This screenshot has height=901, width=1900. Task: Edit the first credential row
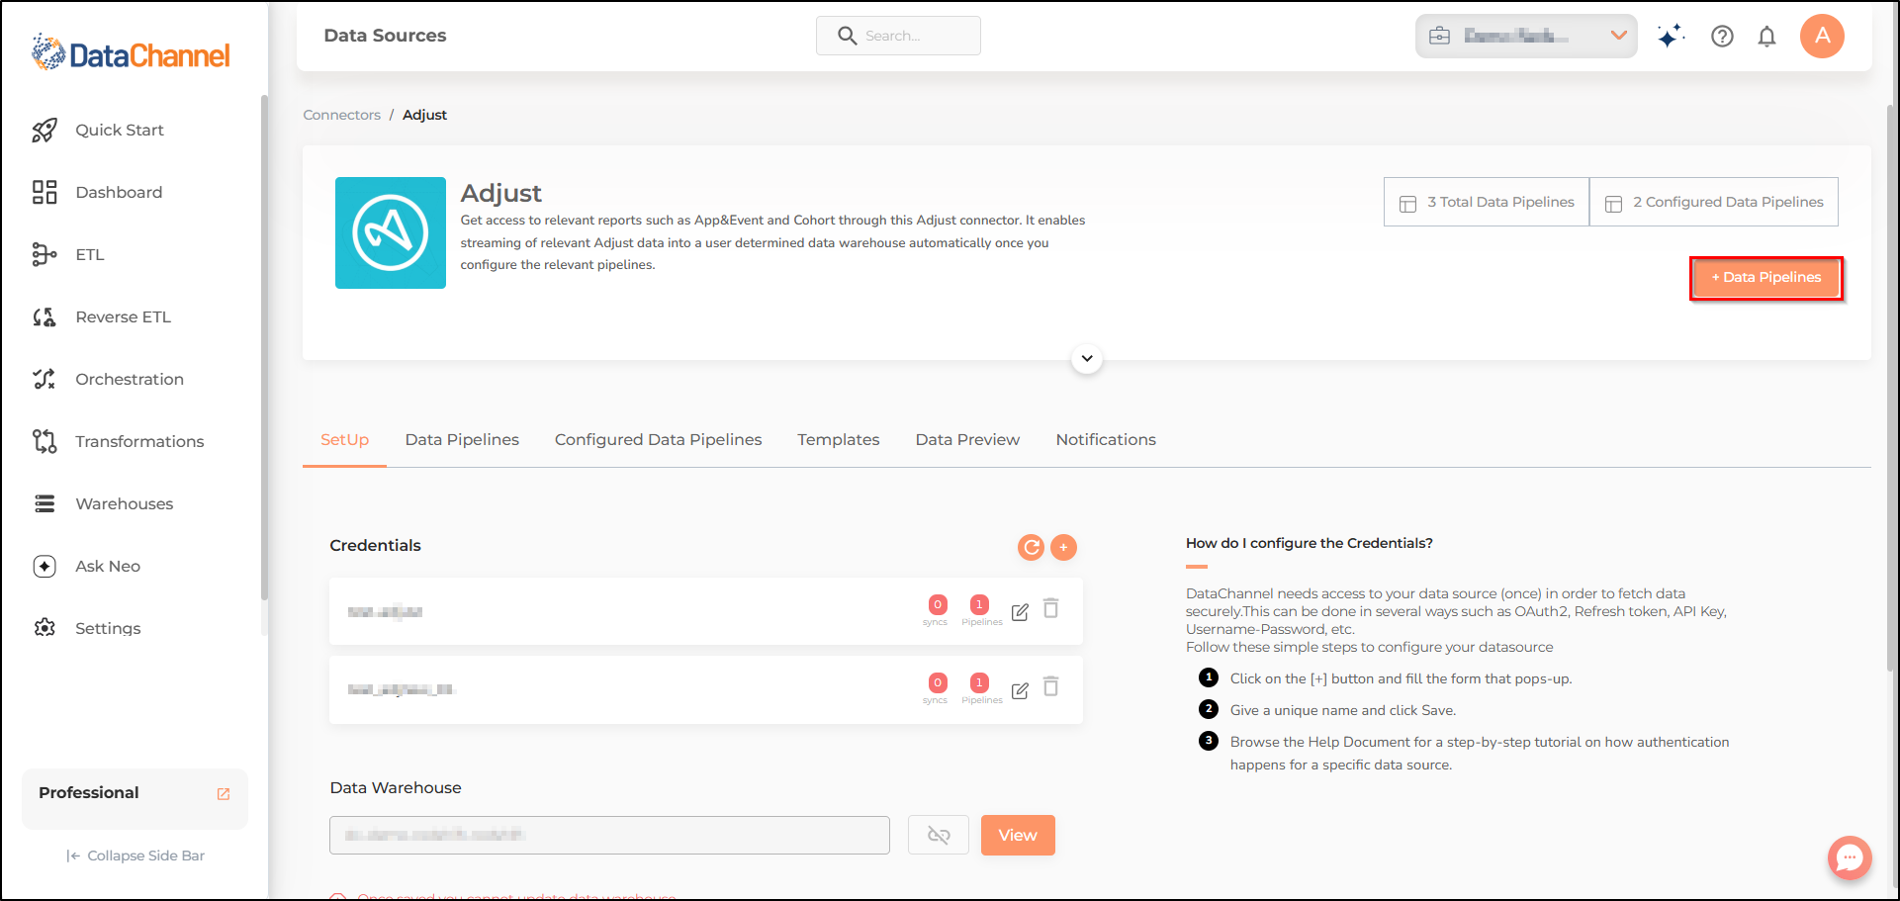point(1020,612)
